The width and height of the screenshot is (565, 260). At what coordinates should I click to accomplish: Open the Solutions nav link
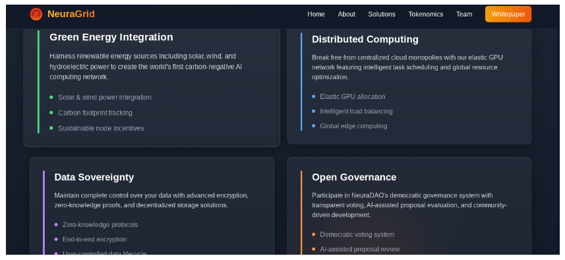[382, 14]
